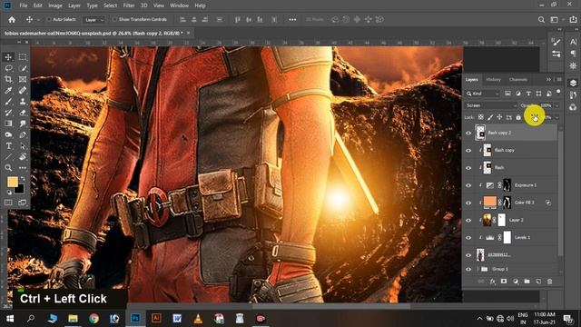Open Windows Start menu
Screen dimensions: 581x327
coord(10,319)
